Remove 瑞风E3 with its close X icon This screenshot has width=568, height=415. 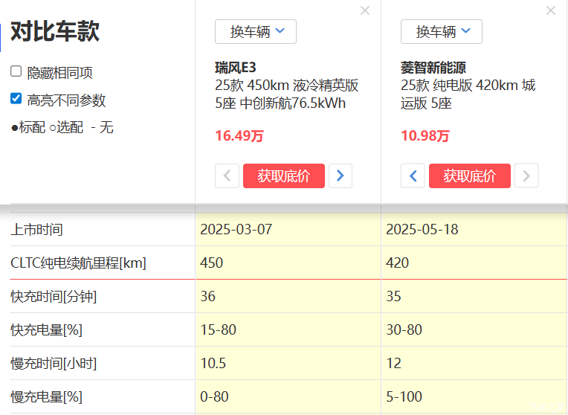coord(365,10)
